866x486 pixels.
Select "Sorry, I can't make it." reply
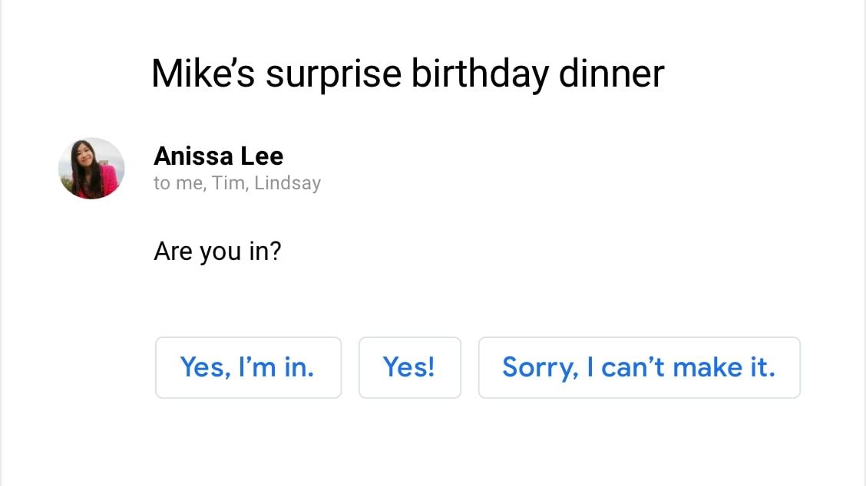[x=639, y=367]
